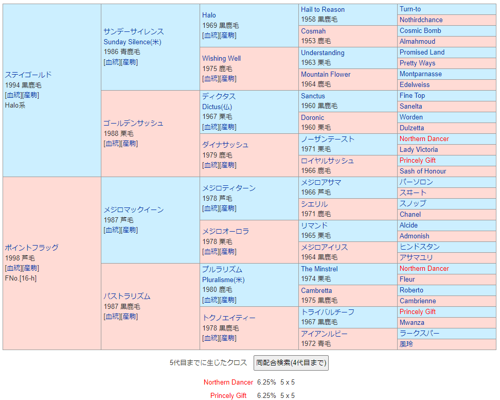Open the 産駒 link under メジロマックイーン
This screenshot has height=400, width=500.
point(130,230)
